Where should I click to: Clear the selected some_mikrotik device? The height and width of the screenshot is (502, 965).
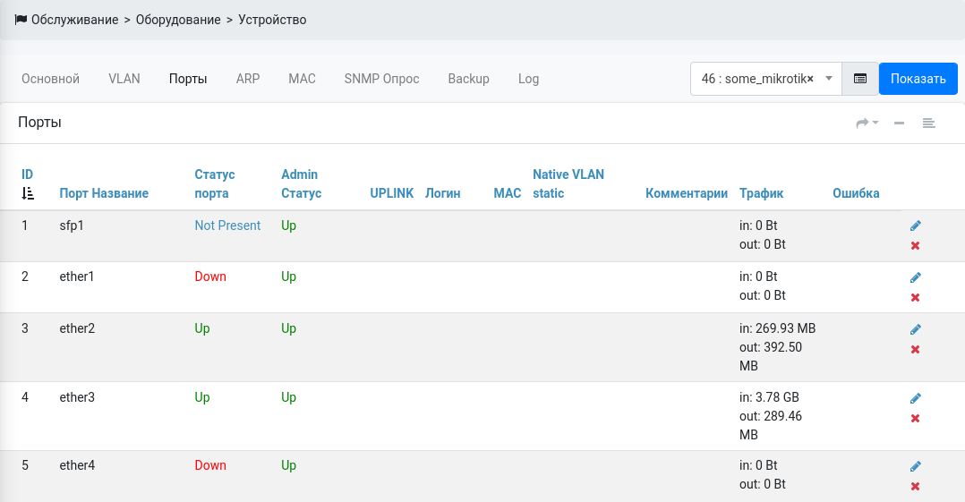pos(810,79)
